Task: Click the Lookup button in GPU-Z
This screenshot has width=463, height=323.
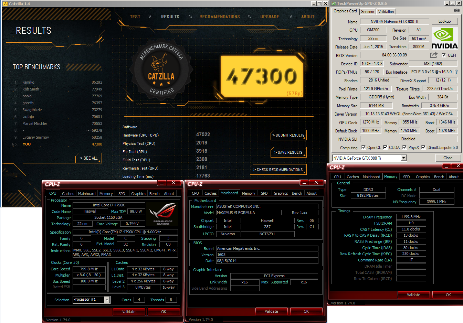Action: click(444, 21)
